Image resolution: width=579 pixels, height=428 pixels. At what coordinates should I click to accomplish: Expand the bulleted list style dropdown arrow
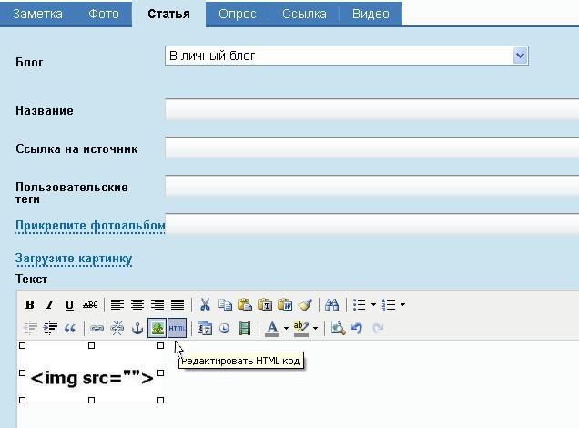[373, 305]
